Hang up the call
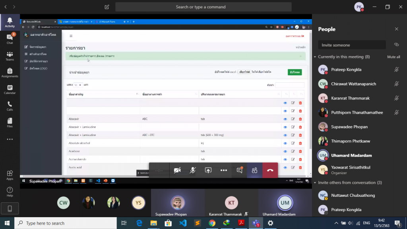Image resolution: width=407 pixels, height=229 pixels. (270, 170)
